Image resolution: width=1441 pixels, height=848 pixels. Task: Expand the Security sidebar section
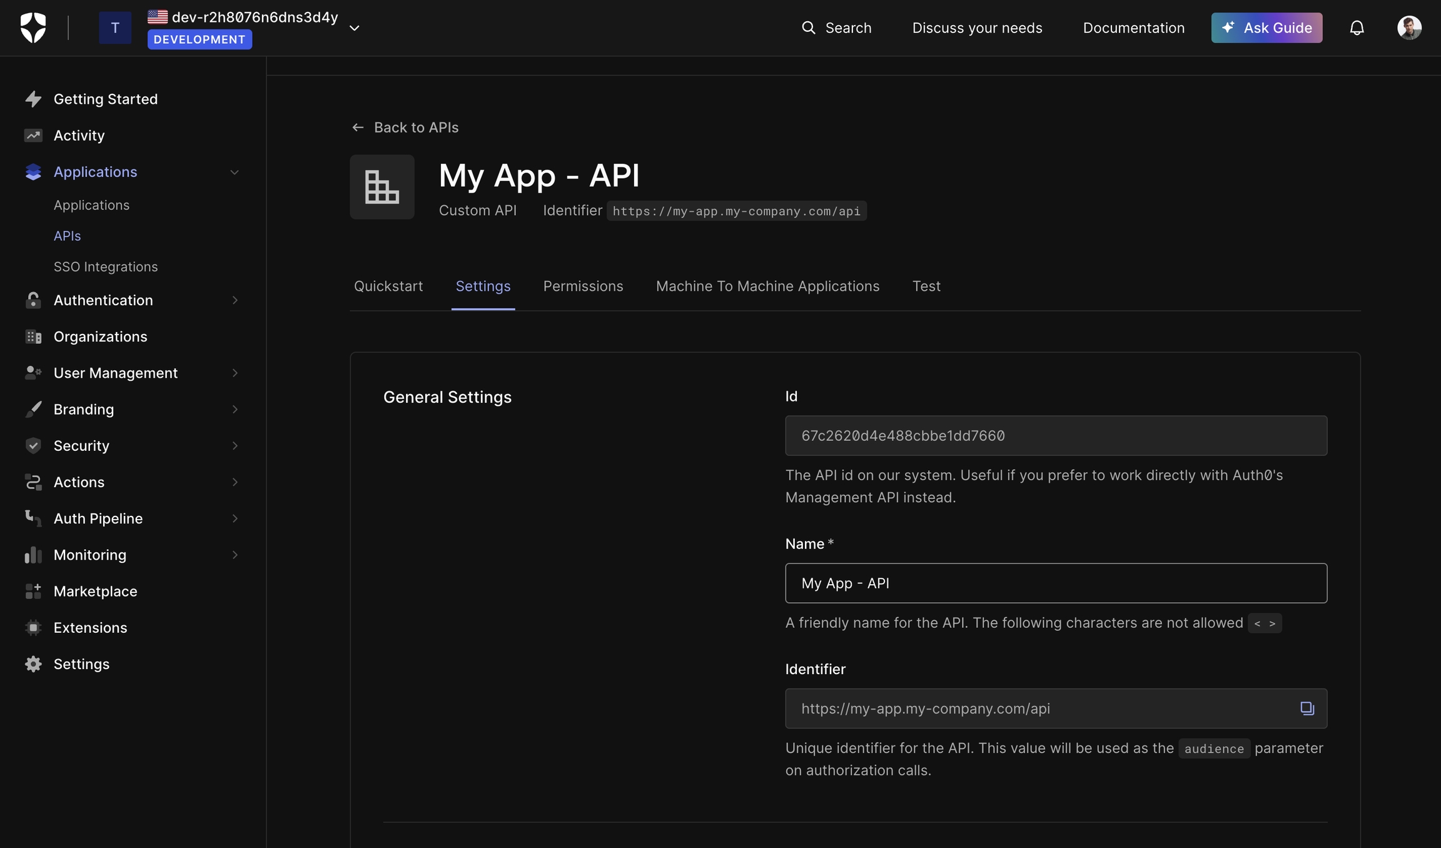[235, 445]
